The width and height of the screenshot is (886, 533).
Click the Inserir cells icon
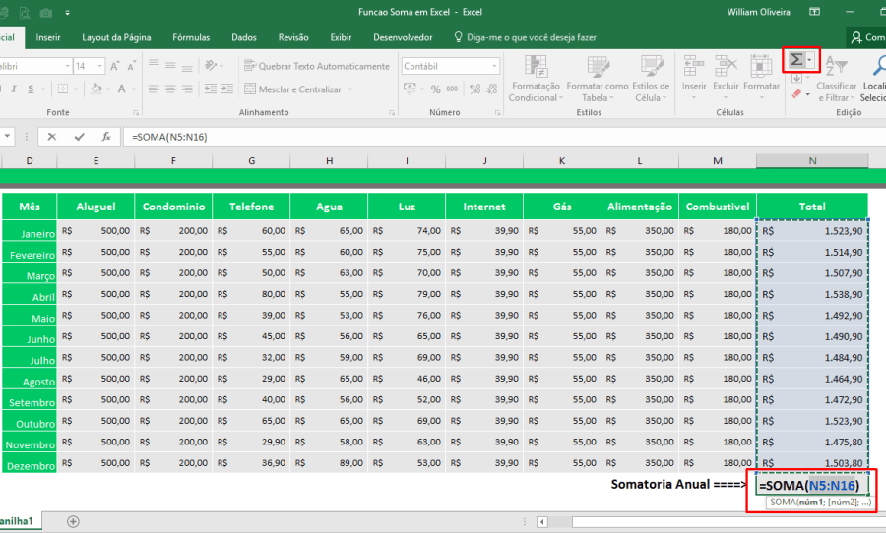click(694, 66)
